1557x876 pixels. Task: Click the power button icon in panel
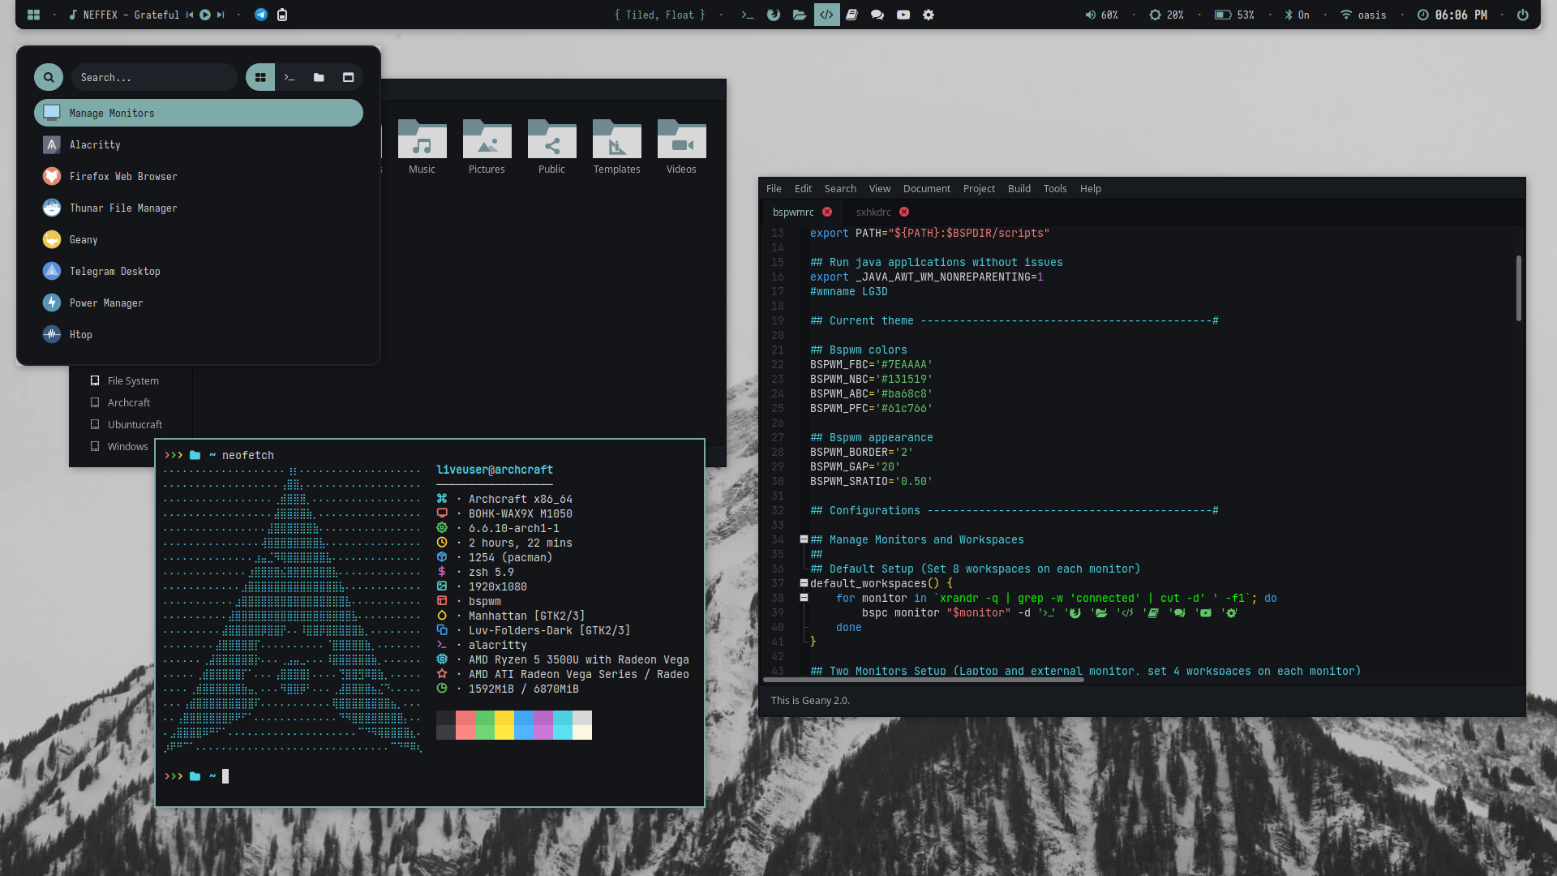[x=1523, y=15]
